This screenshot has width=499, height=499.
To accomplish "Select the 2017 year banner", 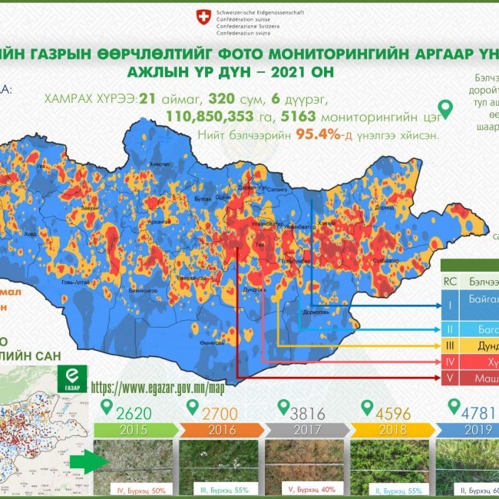I will tap(307, 430).
